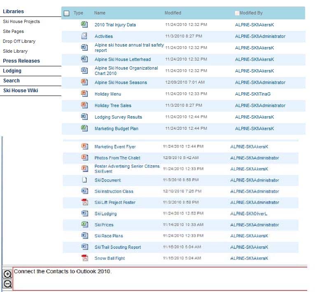The image size is (315, 292).
Task: Sort by the Modified By column header
Action: [x=251, y=13]
